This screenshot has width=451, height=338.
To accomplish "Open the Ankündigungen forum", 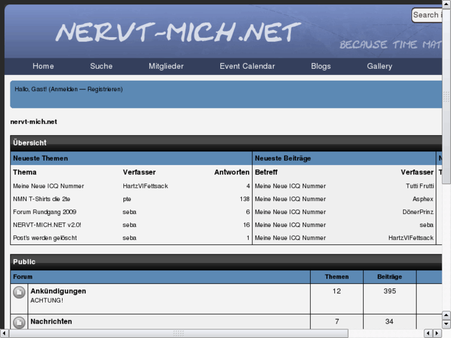I will click(x=58, y=291).
